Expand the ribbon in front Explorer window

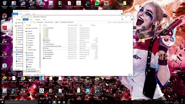click(130, 19)
